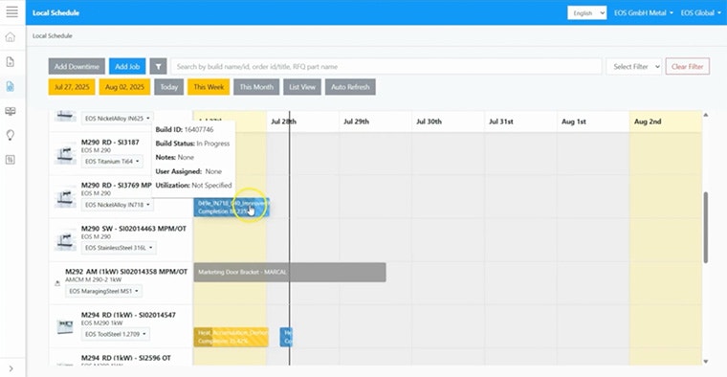
Task: Click the gray Marketing Door Bracket job bar
Action: pos(290,272)
